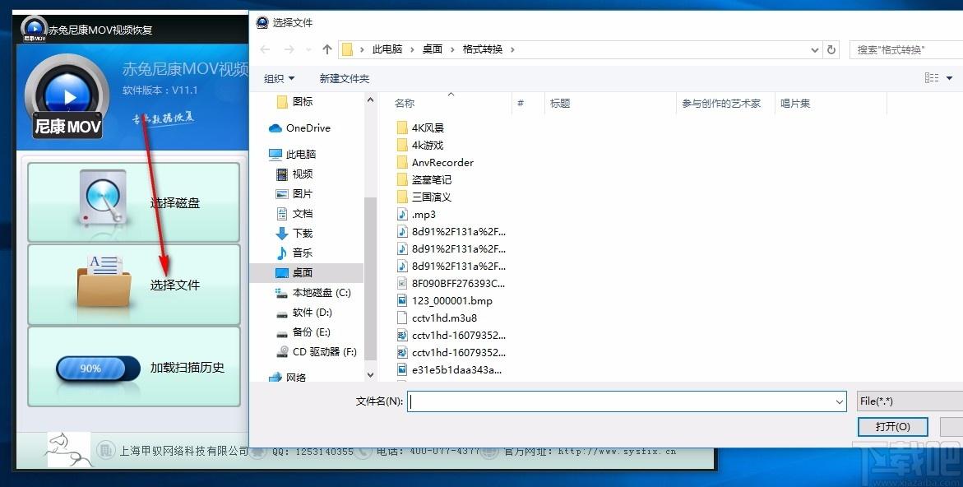Open the File(*.*) file type dropdown
The width and height of the screenshot is (963, 487).
[x=910, y=401]
